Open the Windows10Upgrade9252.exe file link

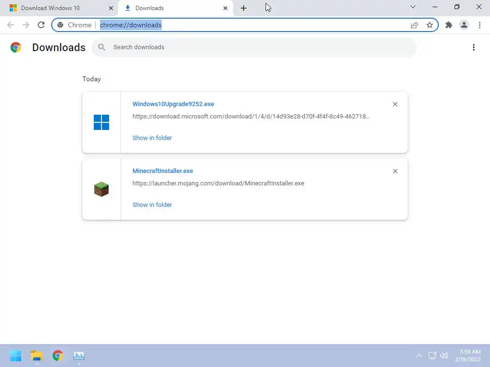tap(173, 104)
